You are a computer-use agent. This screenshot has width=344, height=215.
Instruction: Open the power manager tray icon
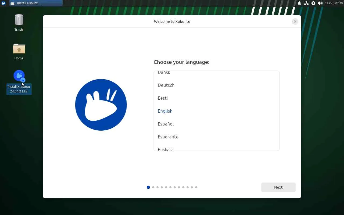[x=313, y=3]
